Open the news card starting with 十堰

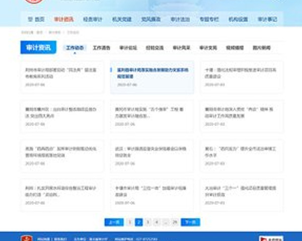pyautogui.click(x=242, y=77)
